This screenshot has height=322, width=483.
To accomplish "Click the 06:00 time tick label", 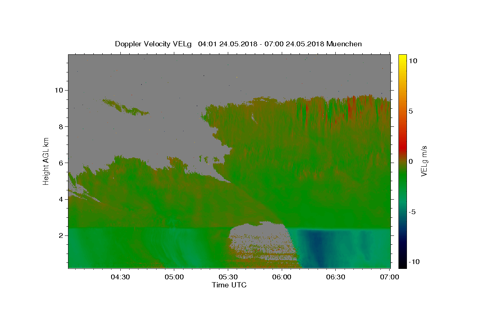I will [282, 277].
